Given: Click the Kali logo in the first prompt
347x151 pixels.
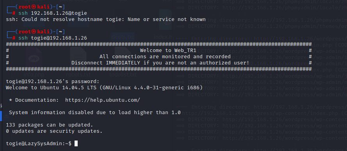Looking at the screenshot, I should click(x=34, y=7).
